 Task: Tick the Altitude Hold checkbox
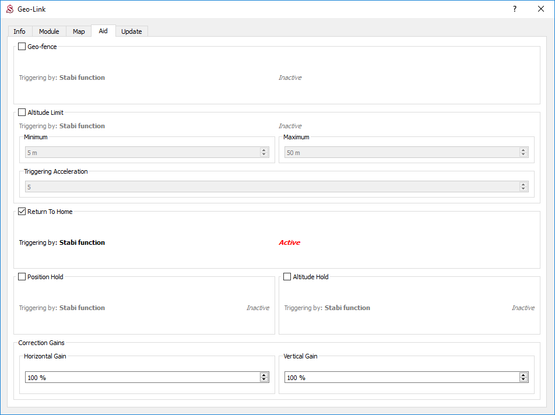(287, 277)
